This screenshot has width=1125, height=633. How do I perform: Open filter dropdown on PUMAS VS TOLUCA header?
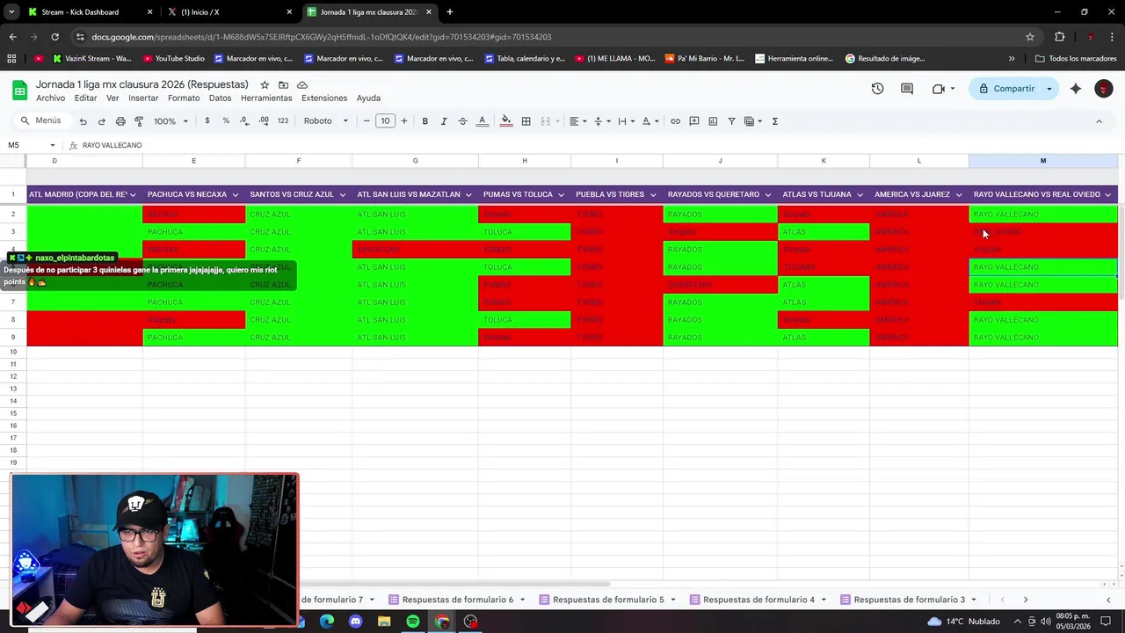click(562, 194)
